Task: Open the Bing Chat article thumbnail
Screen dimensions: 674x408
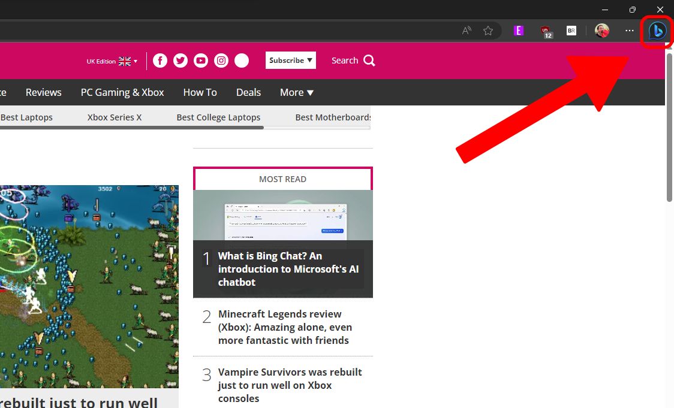Action: pyautogui.click(x=282, y=219)
